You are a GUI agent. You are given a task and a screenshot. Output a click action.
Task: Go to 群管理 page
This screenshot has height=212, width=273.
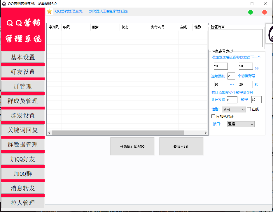pyautogui.click(x=23, y=86)
